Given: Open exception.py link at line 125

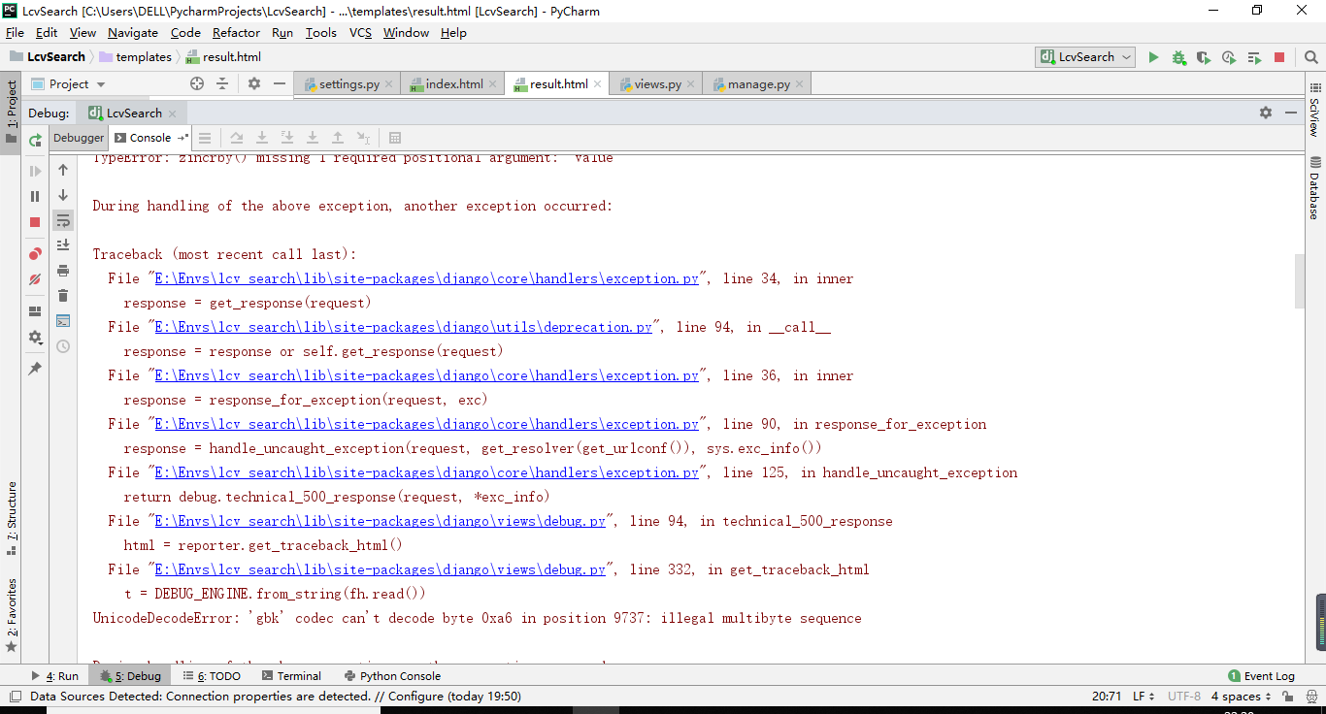Looking at the screenshot, I should point(427,472).
